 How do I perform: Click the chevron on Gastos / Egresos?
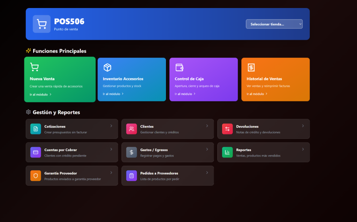pos(207,149)
